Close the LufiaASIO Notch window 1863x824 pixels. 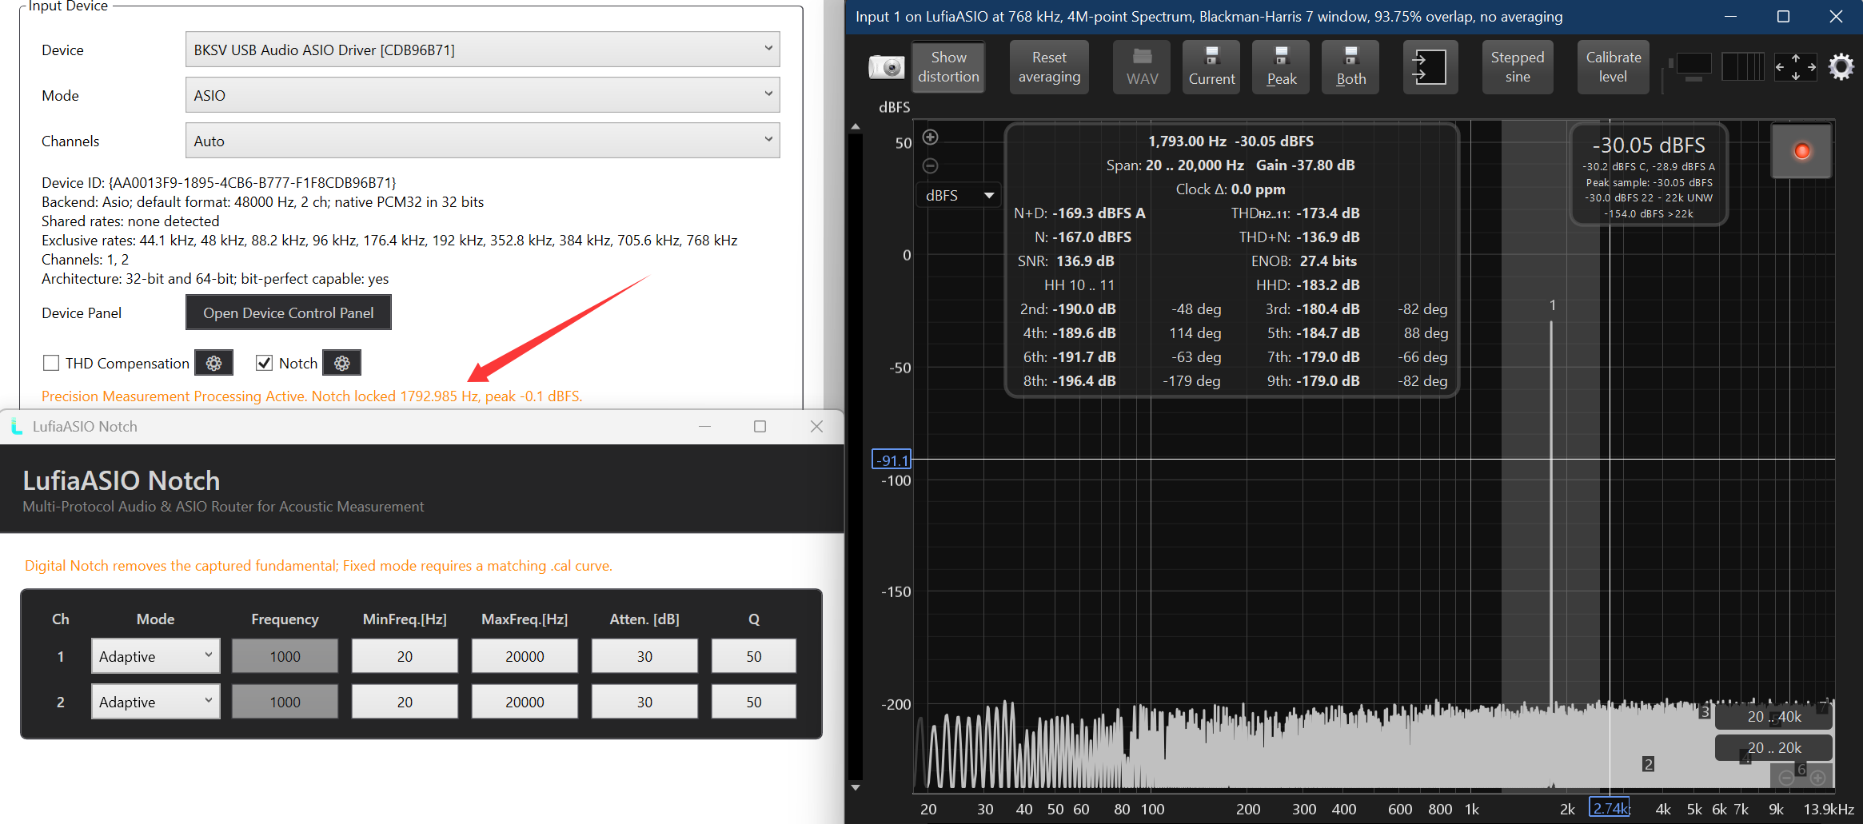point(816,427)
